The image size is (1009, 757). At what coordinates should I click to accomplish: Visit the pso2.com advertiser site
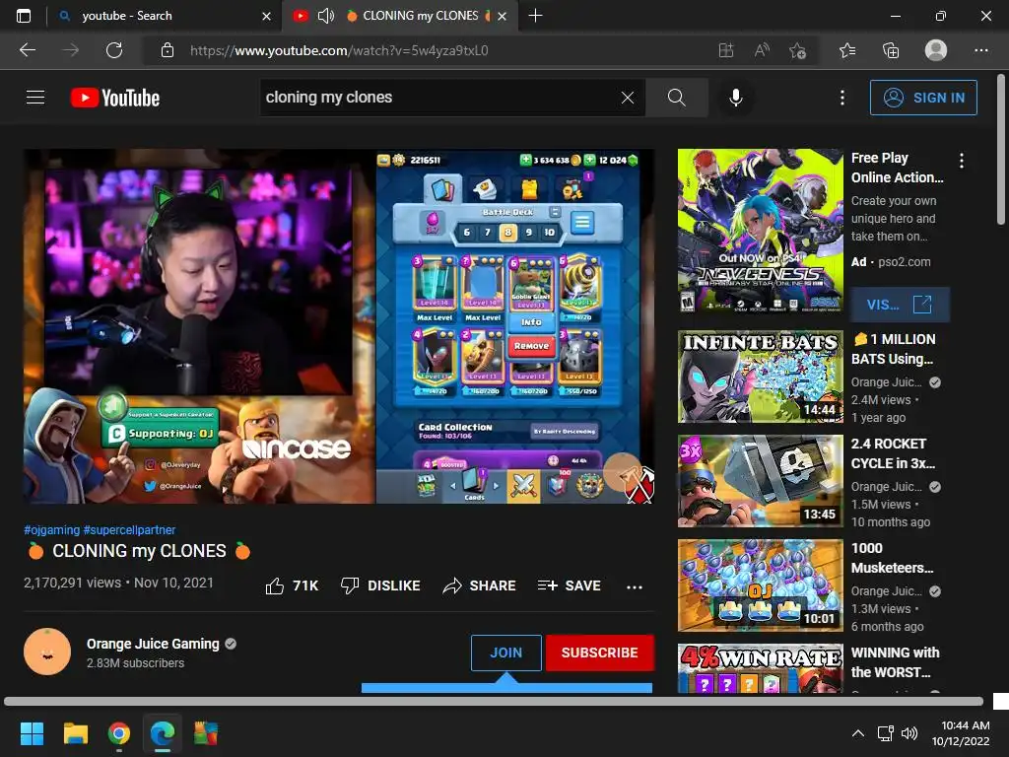[900, 305]
